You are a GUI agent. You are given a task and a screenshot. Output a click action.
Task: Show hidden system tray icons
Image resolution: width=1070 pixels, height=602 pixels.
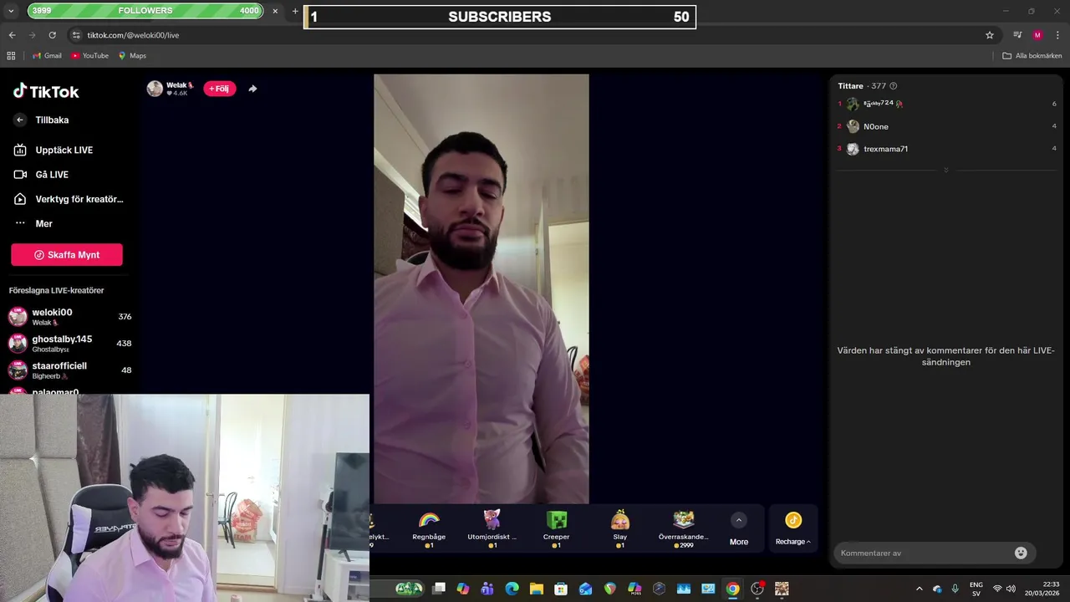920,589
